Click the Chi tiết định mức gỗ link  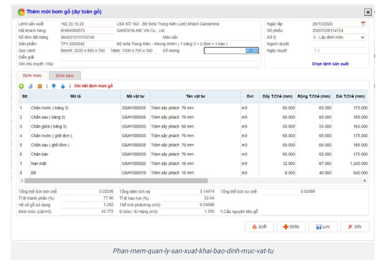coord(93,86)
